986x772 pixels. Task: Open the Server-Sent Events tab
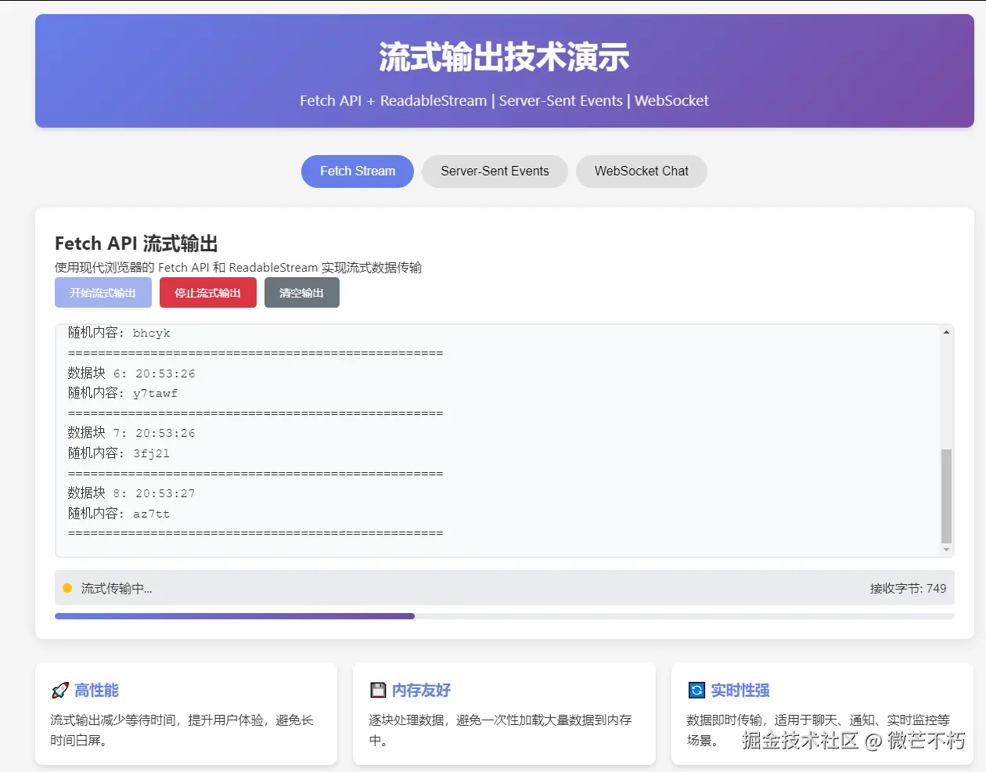pyautogui.click(x=495, y=171)
